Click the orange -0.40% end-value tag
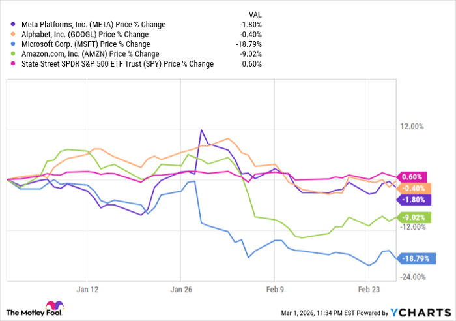 pyautogui.click(x=412, y=188)
